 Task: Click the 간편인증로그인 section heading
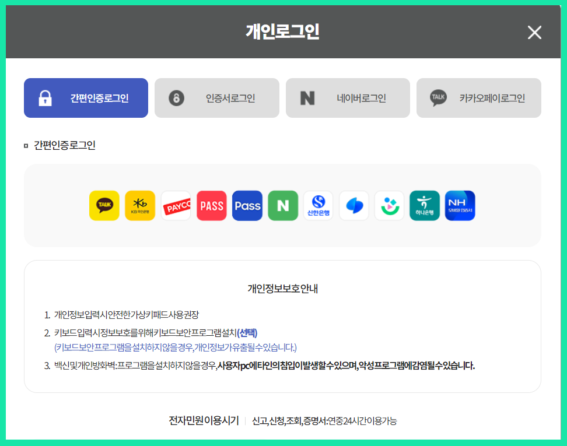click(64, 145)
